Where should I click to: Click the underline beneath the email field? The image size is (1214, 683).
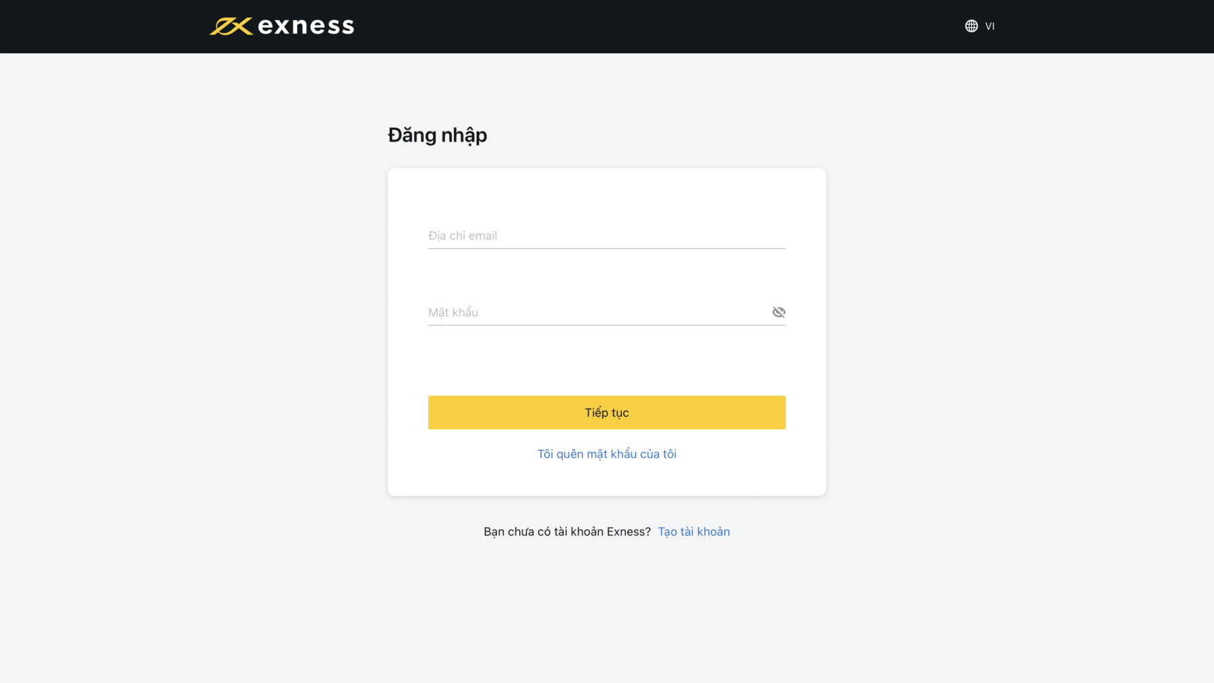[607, 249]
